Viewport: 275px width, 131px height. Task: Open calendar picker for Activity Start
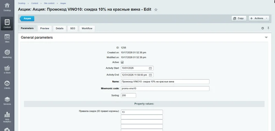pyautogui.click(x=150, y=68)
